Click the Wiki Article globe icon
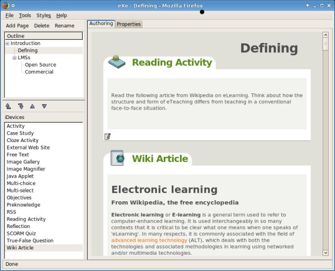The height and width of the screenshot is (271, 335). coord(117,158)
